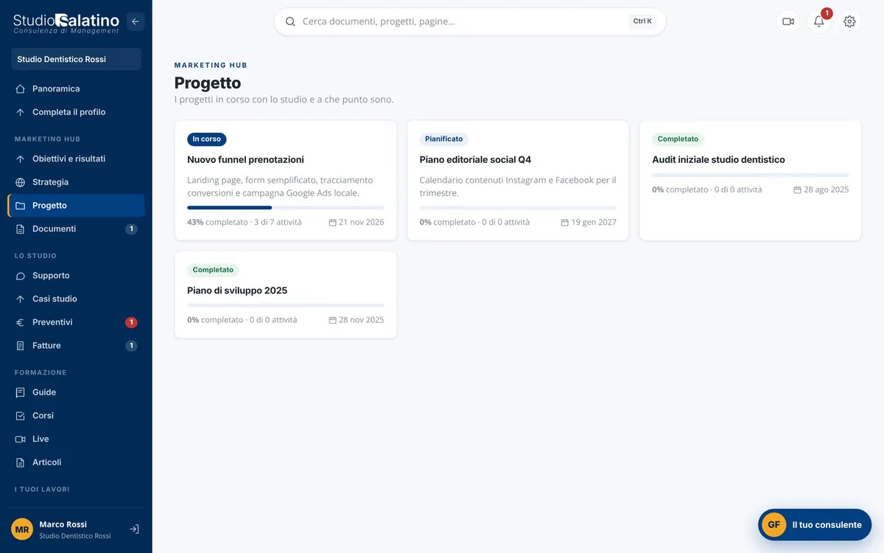Click the camera icon beside Live

20,439
